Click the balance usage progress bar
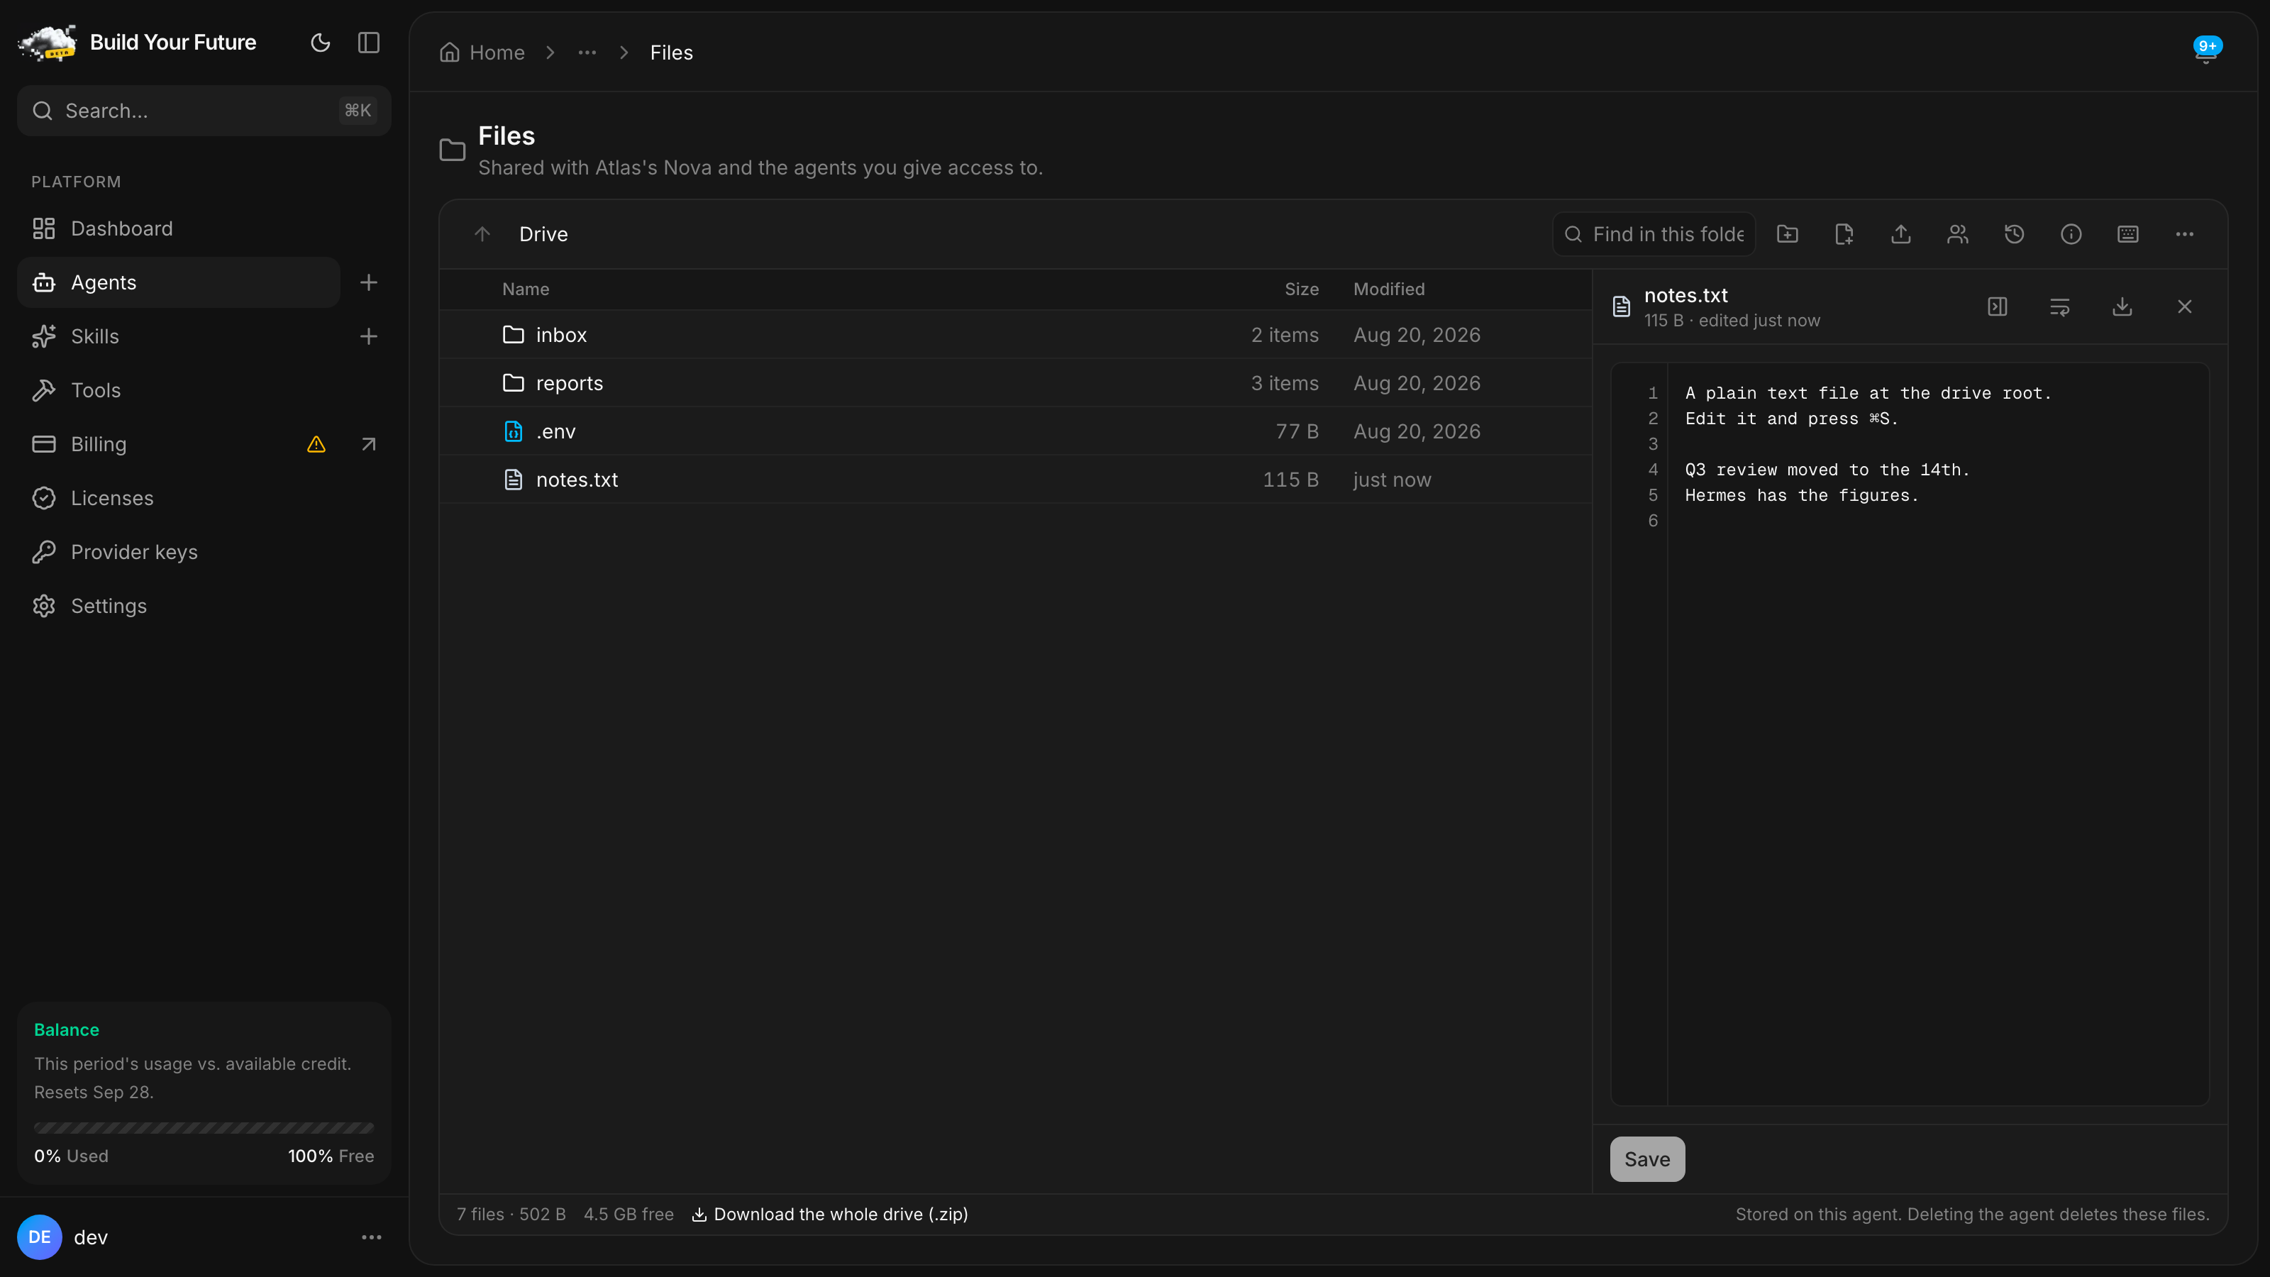 coord(204,1128)
